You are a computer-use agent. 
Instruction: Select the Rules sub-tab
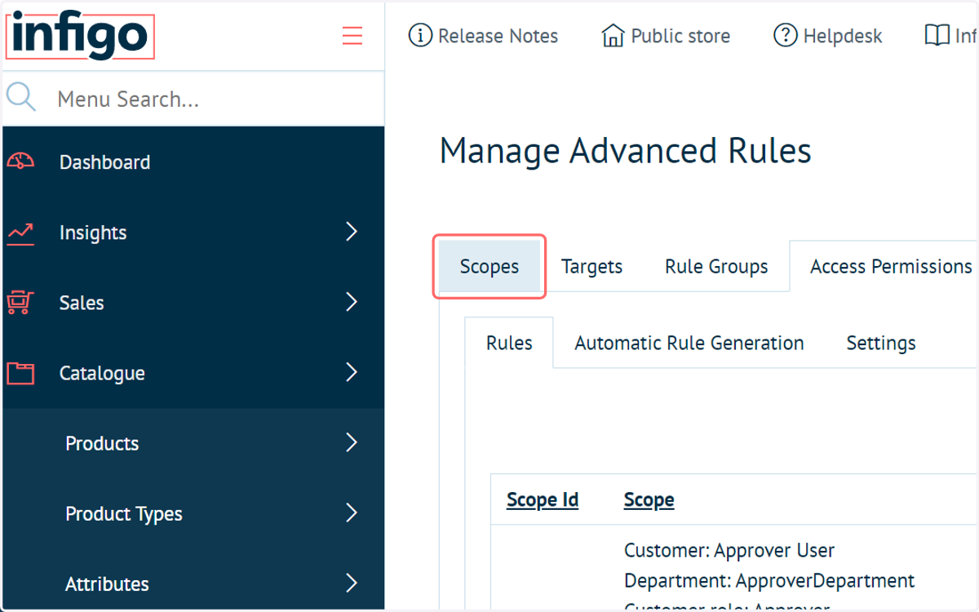pyautogui.click(x=509, y=343)
